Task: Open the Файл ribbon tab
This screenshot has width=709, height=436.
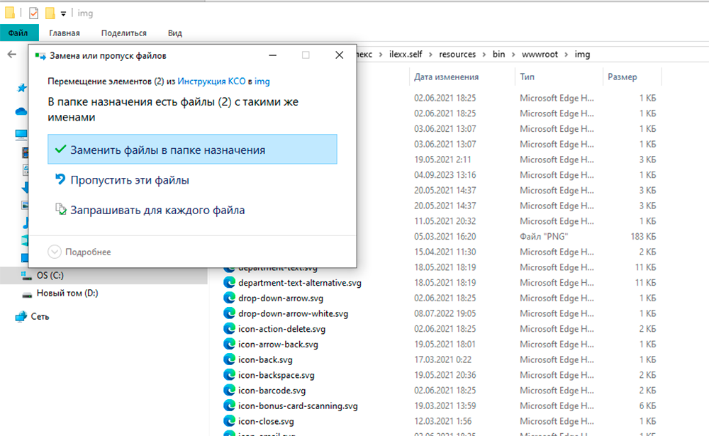Action: click(x=18, y=33)
